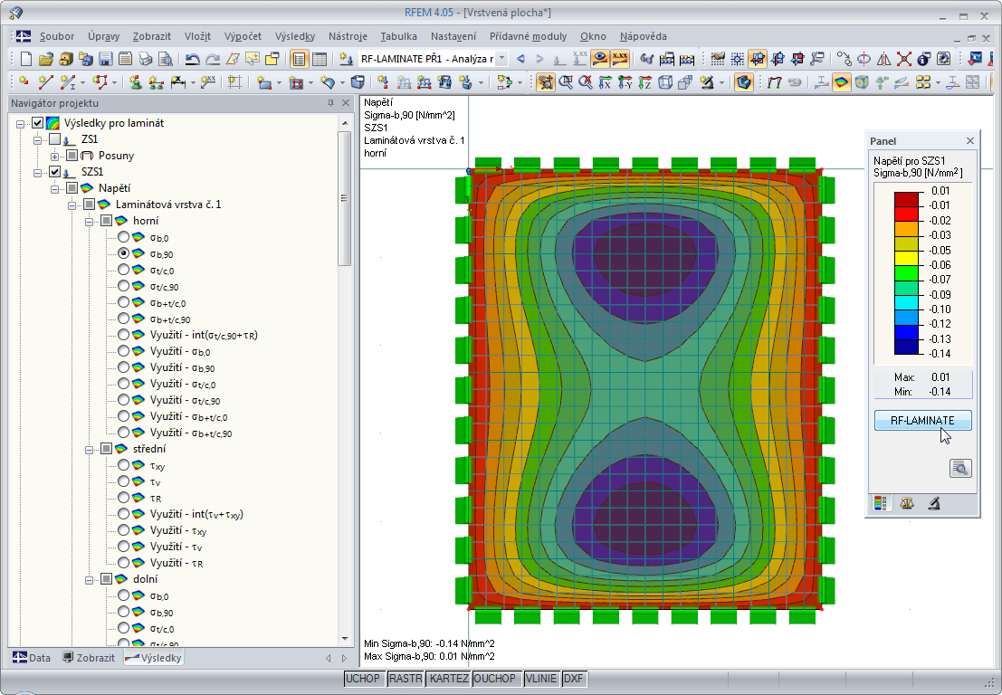Click the Save (floppy disk) toolbar icon
Screen dimensions: 1002x695
point(105,59)
